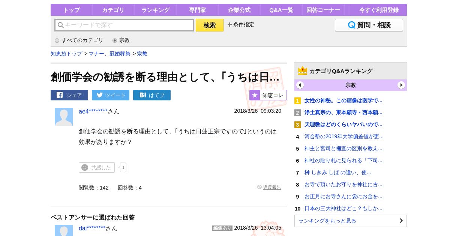Image resolution: width=450 pixels, height=236 pixels.
Task: Open the 回答コーナー tab
Action: [x=323, y=10]
